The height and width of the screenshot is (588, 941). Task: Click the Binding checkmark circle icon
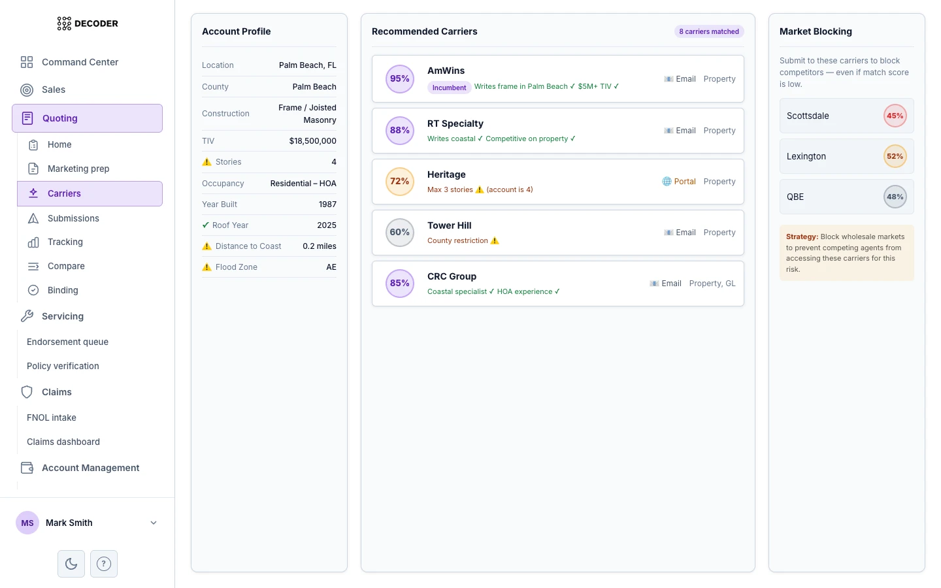33,290
